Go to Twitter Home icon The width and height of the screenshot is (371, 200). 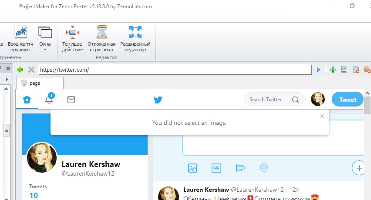pyautogui.click(x=27, y=100)
